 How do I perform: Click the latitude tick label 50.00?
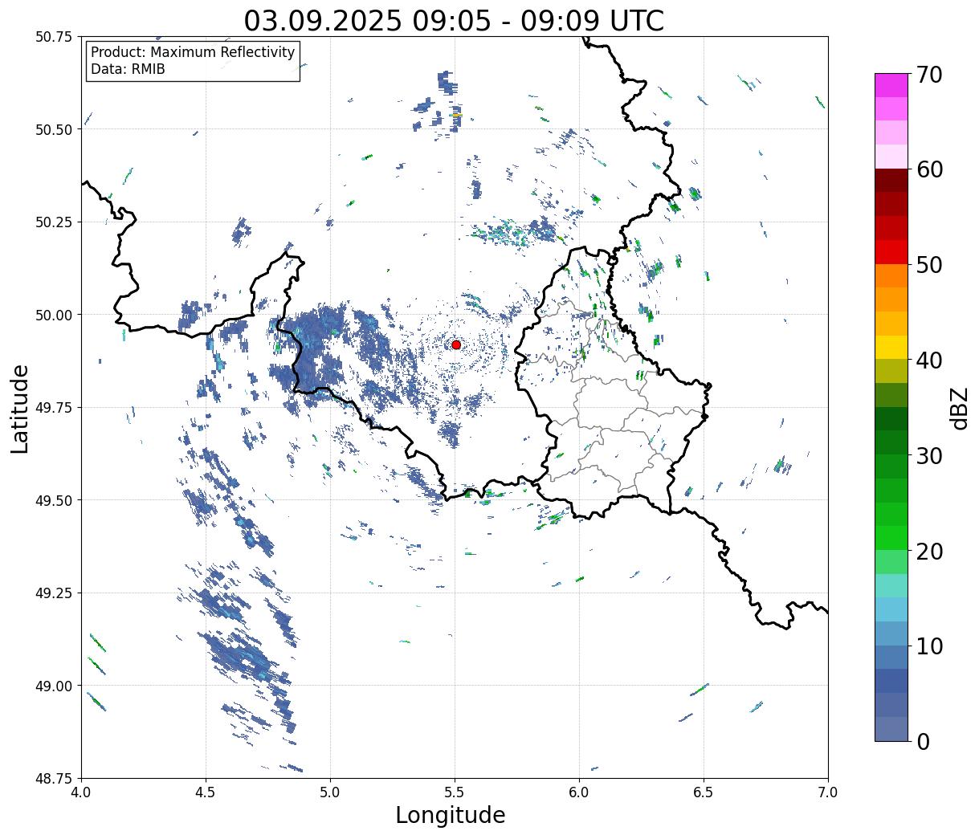tap(54, 315)
